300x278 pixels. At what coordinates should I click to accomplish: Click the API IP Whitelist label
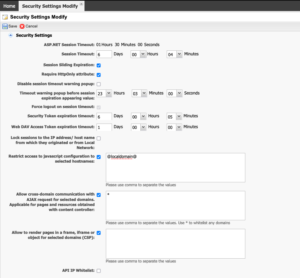coord(78,271)
